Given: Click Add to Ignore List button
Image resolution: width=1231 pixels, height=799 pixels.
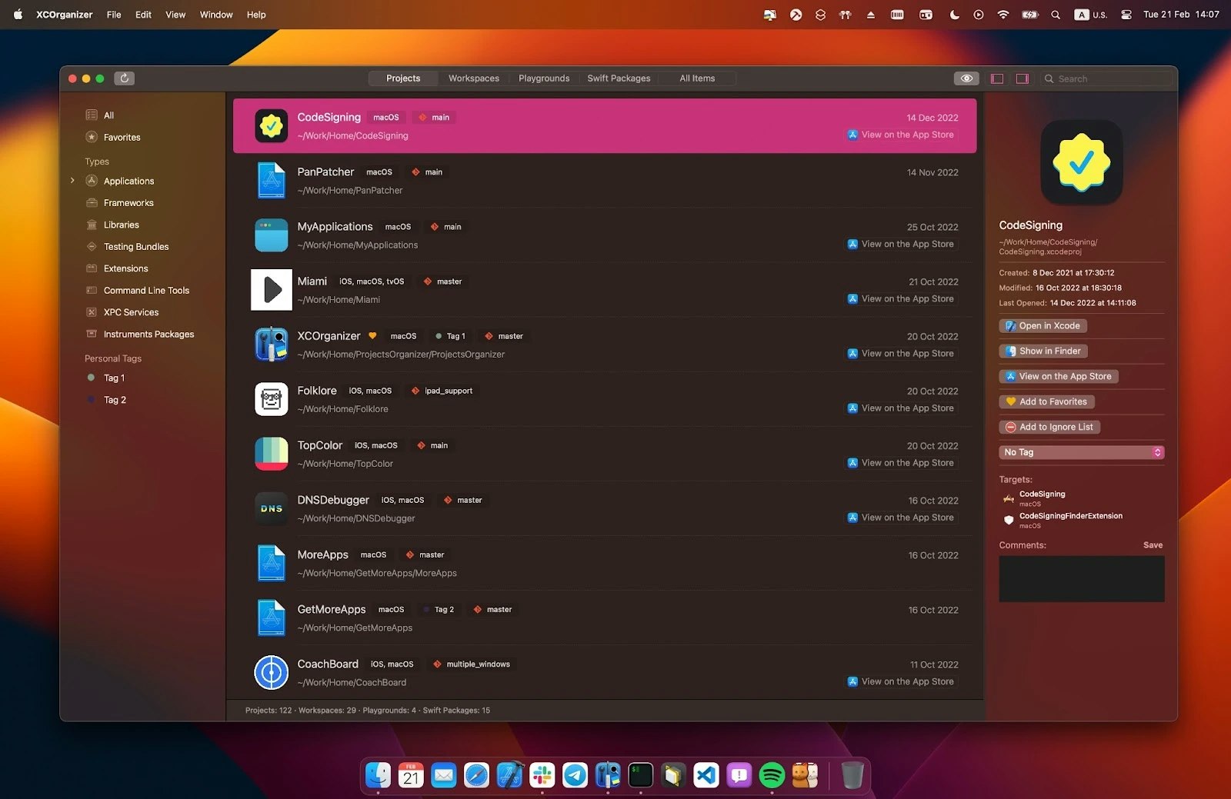Looking at the screenshot, I should (1049, 428).
